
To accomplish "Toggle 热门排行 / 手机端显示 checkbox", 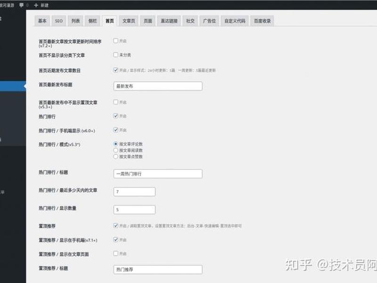I will (x=115, y=130).
